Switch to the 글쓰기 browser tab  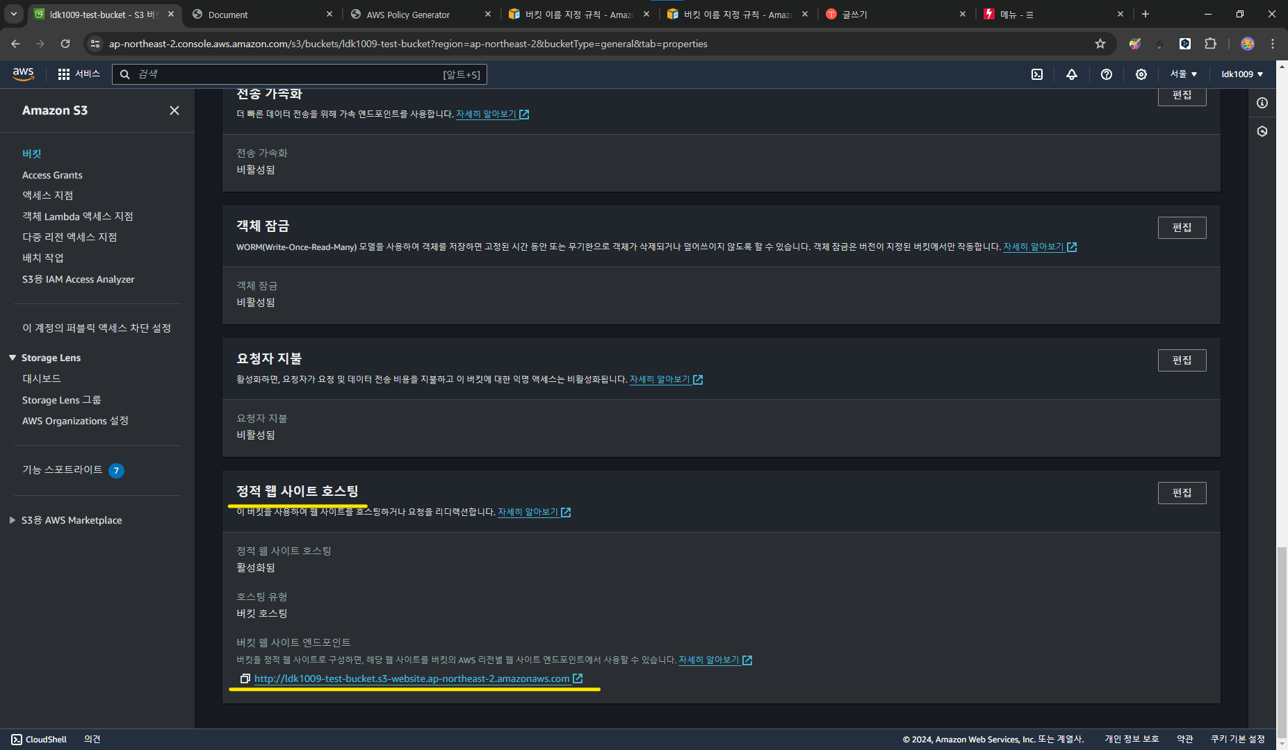pos(896,15)
